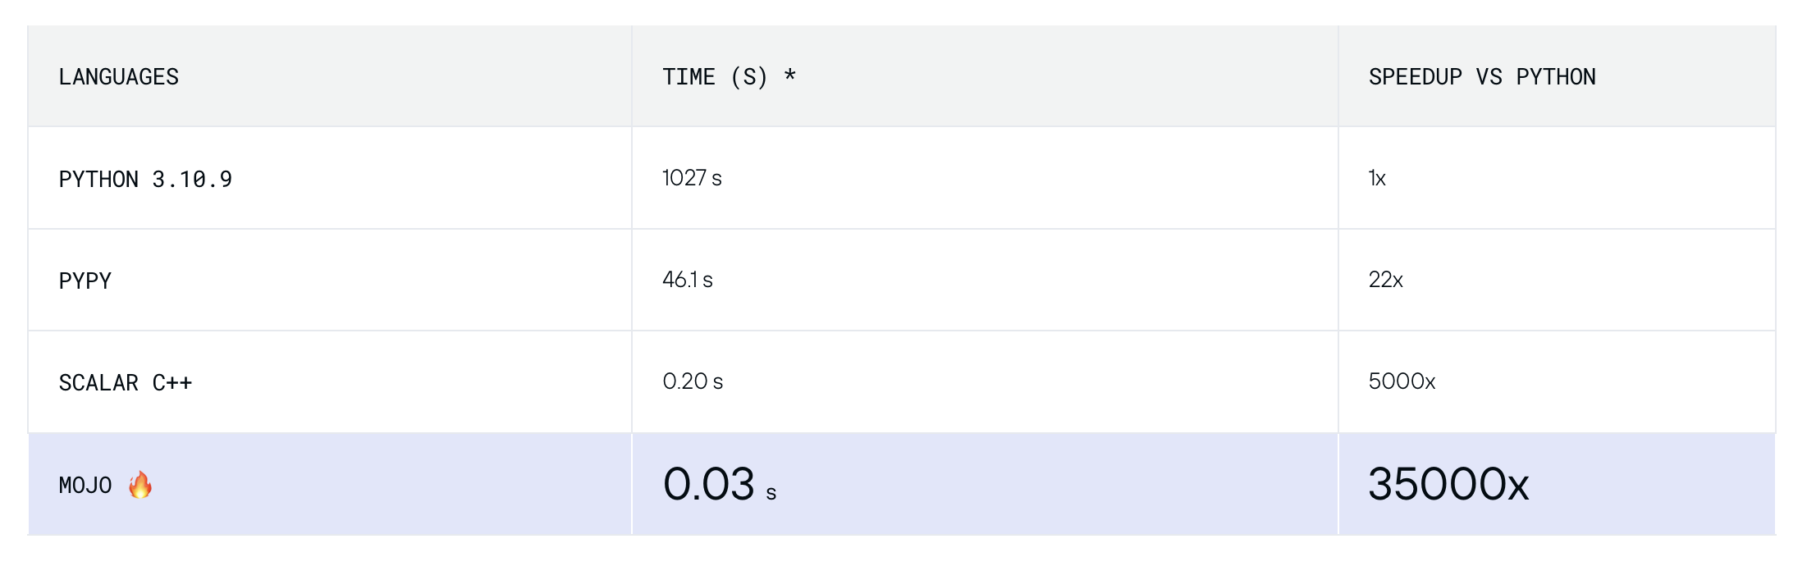
Task: Select the 0.20 s time cell
Action: 693,381
